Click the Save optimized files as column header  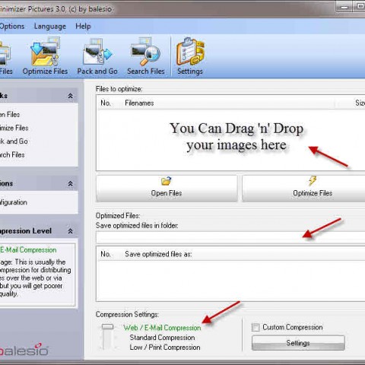coord(158,254)
